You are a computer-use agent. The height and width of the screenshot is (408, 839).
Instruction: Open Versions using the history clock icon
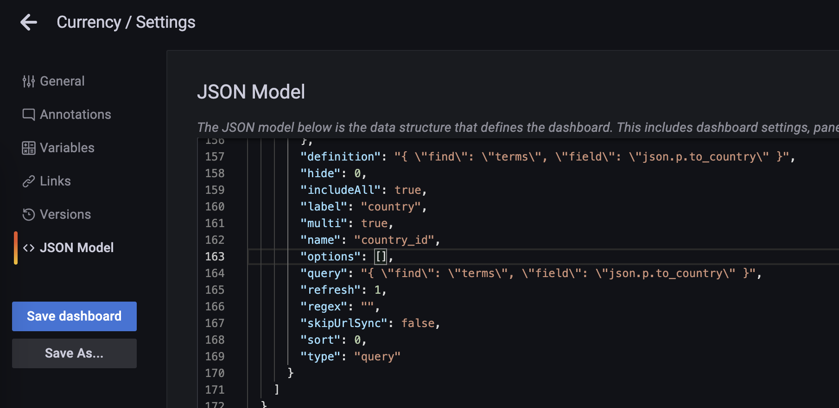29,214
